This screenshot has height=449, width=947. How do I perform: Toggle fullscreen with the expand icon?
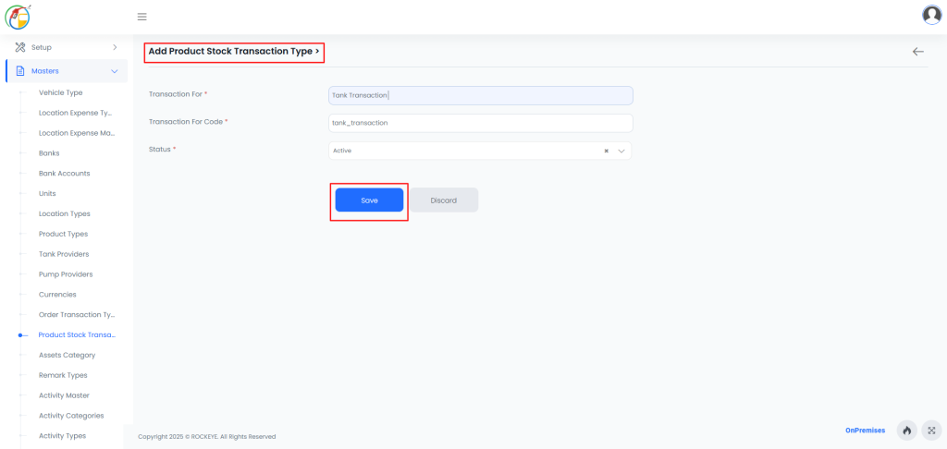pyautogui.click(x=931, y=431)
